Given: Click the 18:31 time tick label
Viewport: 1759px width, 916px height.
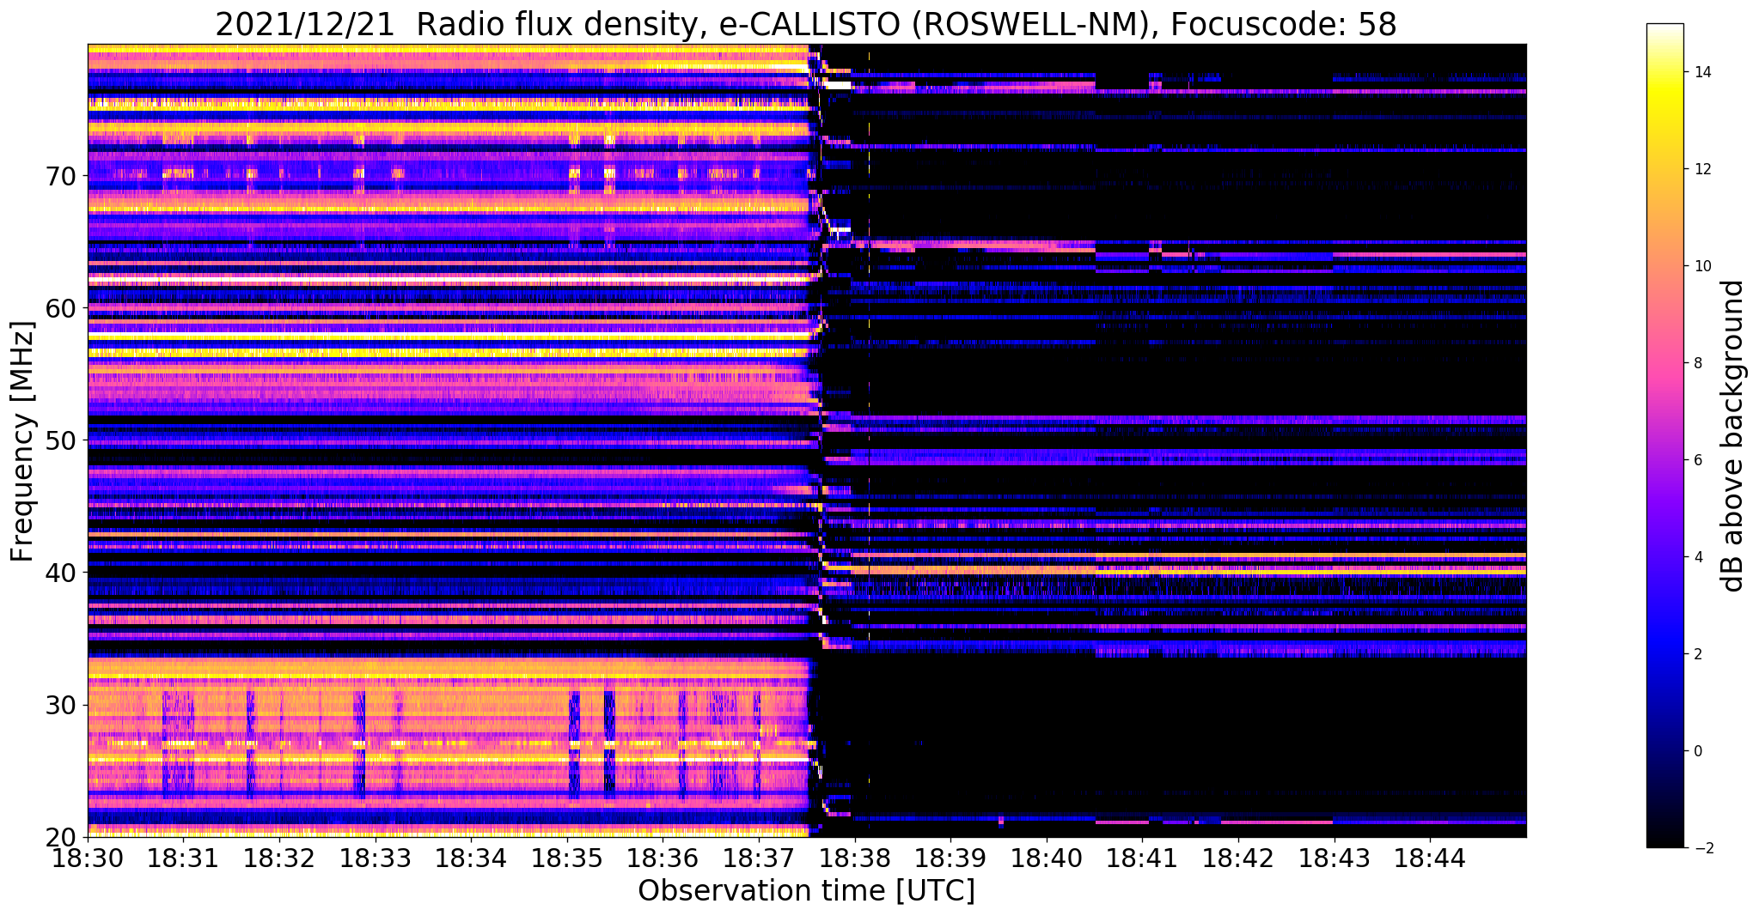Looking at the screenshot, I should 183,858.
